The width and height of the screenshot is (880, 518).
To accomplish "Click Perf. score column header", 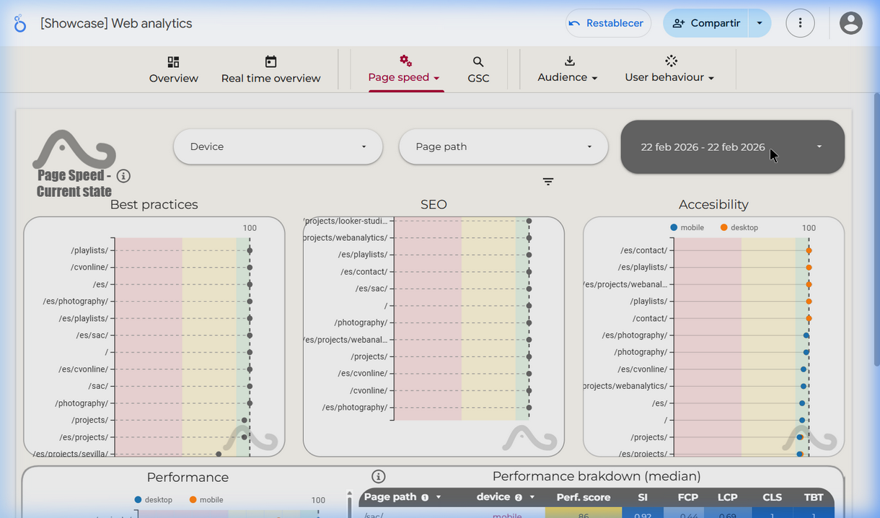I will tap(583, 497).
